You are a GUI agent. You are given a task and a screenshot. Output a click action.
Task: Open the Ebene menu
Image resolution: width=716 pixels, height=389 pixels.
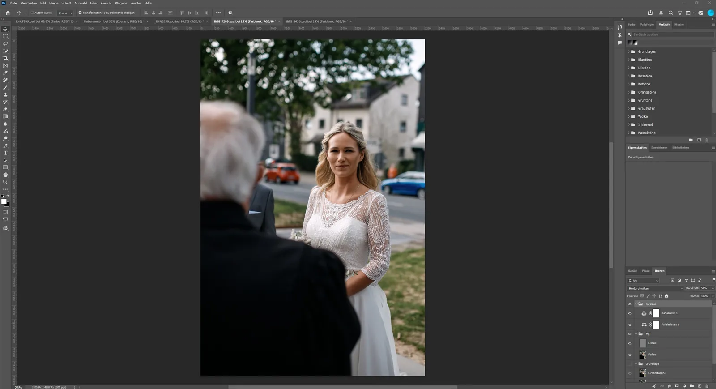pyautogui.click(x=54, y=3)
